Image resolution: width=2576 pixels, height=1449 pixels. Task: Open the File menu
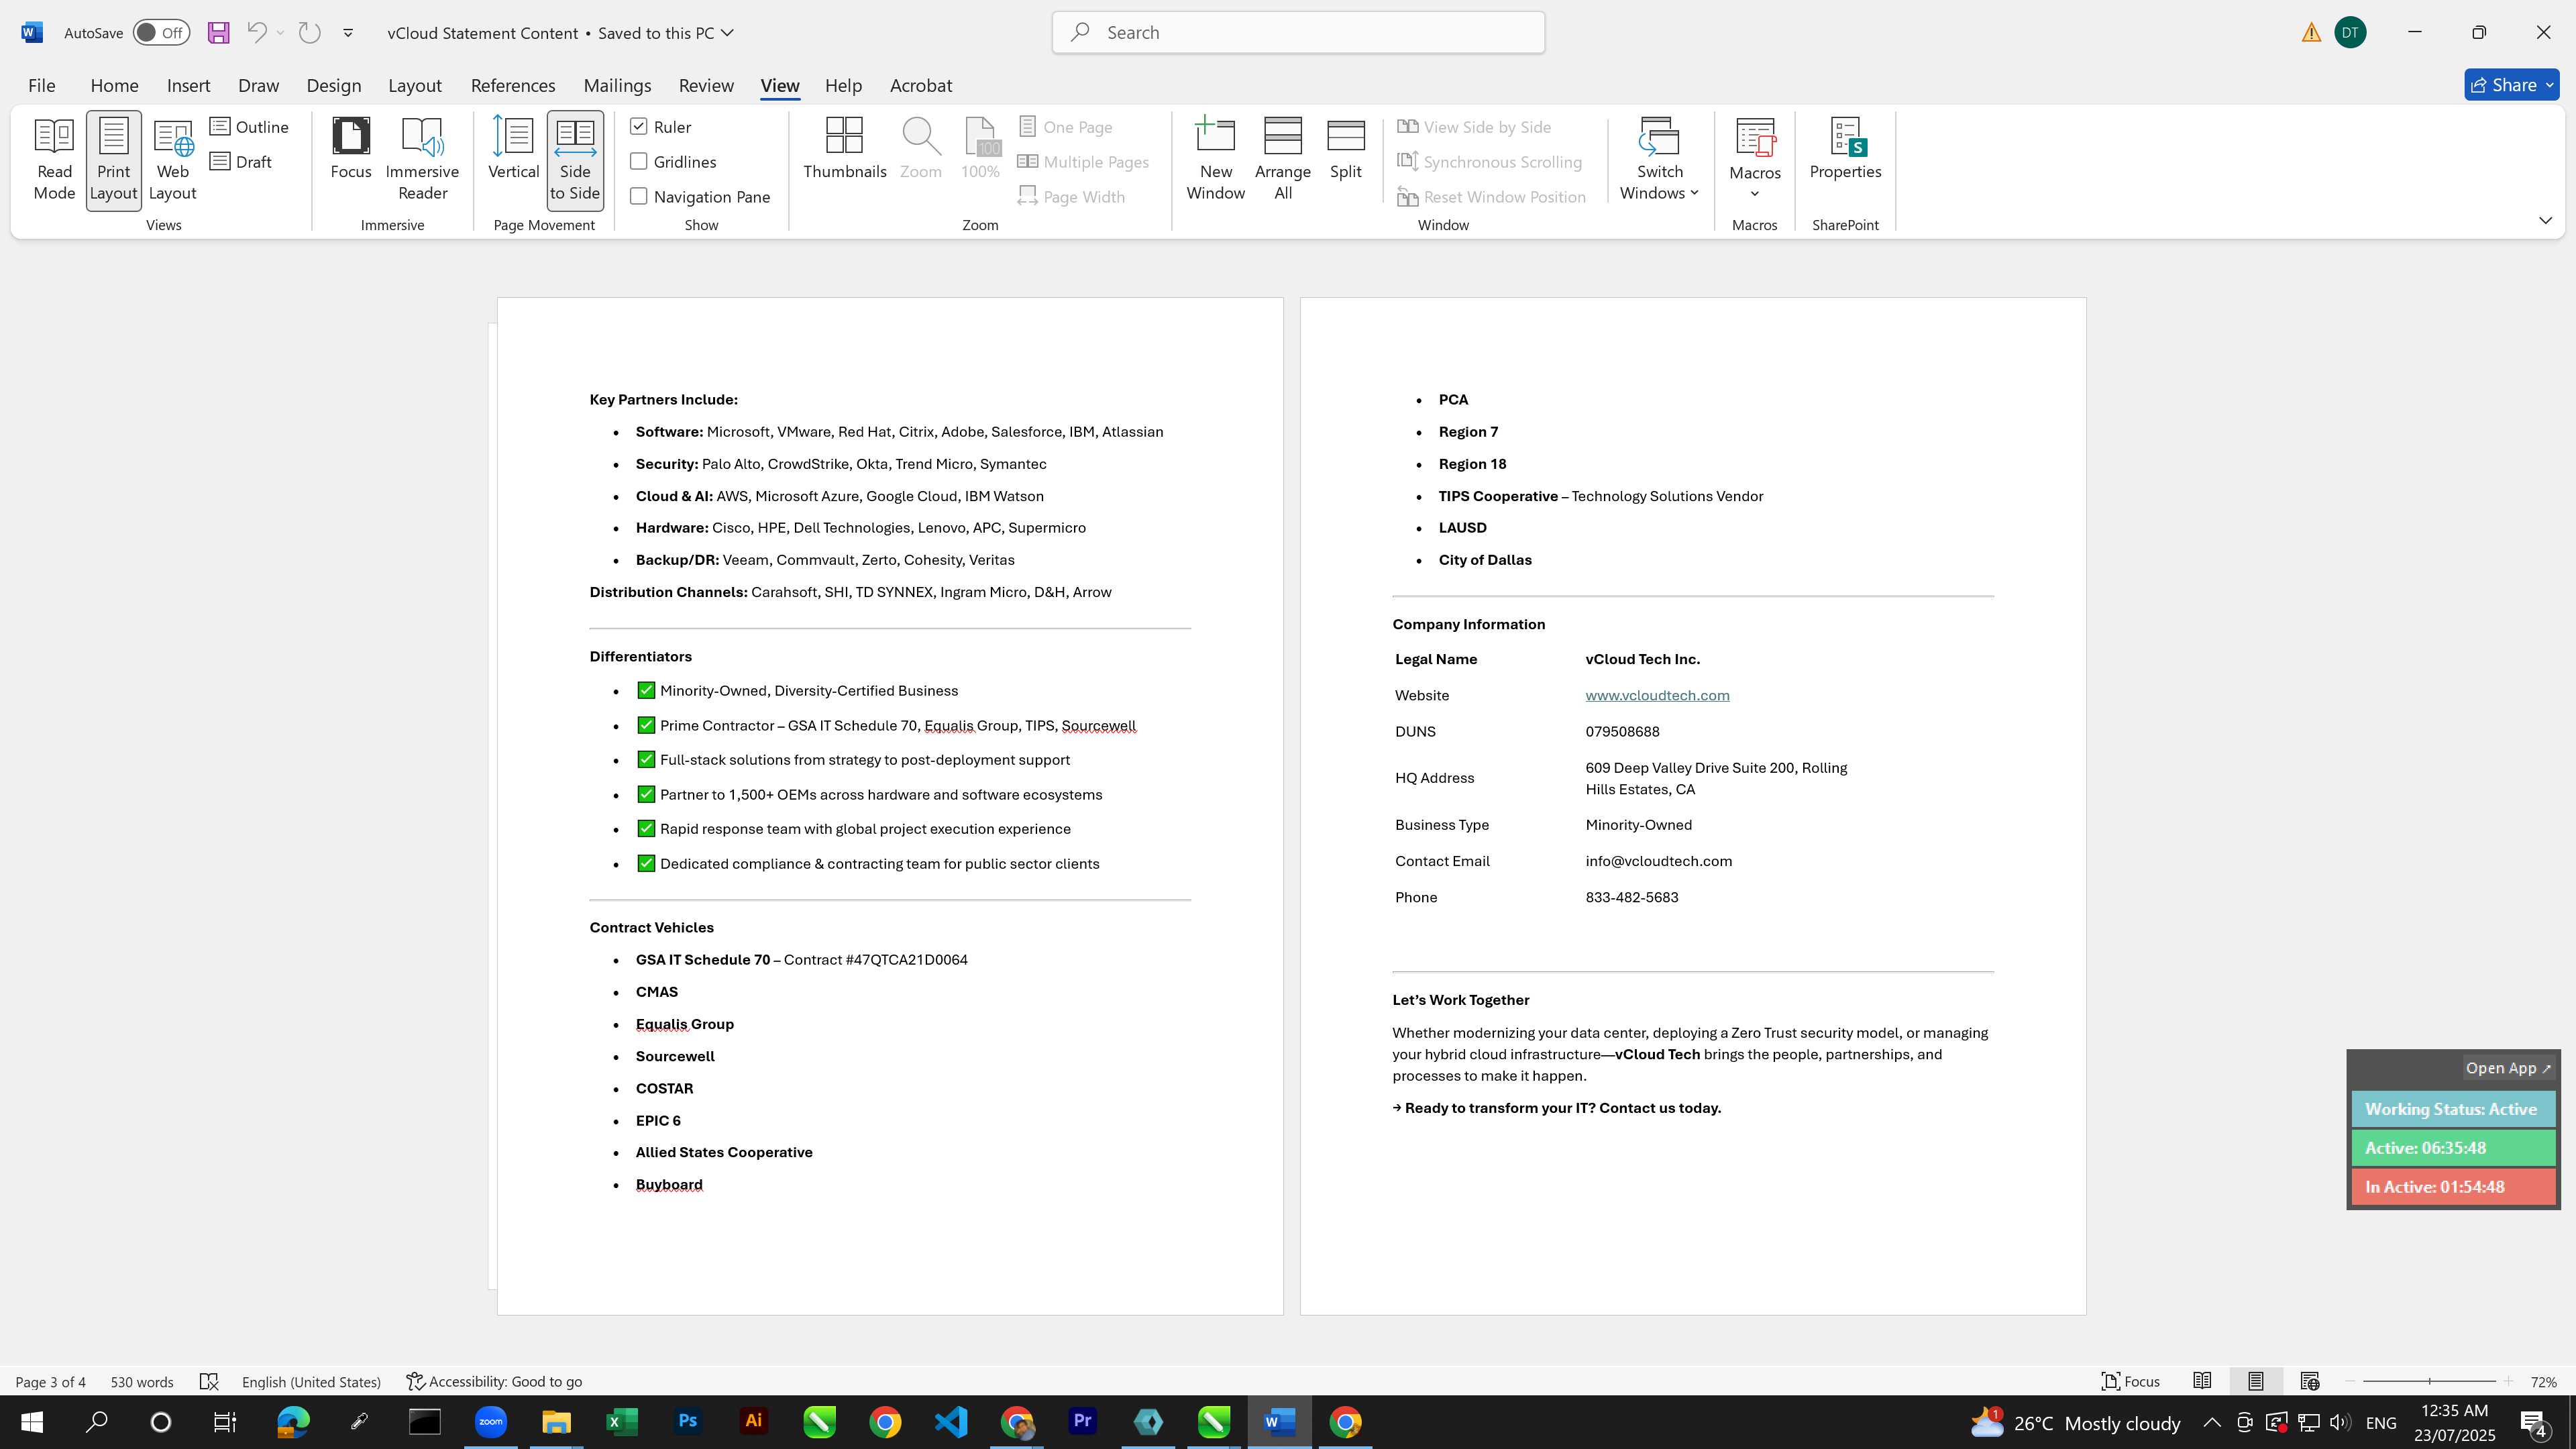pos(41,85)
